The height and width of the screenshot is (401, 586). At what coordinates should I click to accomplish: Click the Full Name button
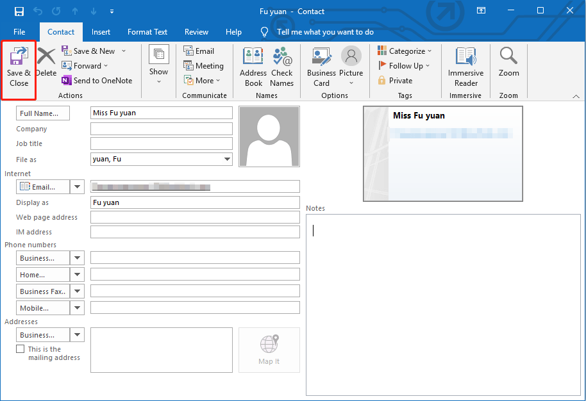tap(43, 113)
